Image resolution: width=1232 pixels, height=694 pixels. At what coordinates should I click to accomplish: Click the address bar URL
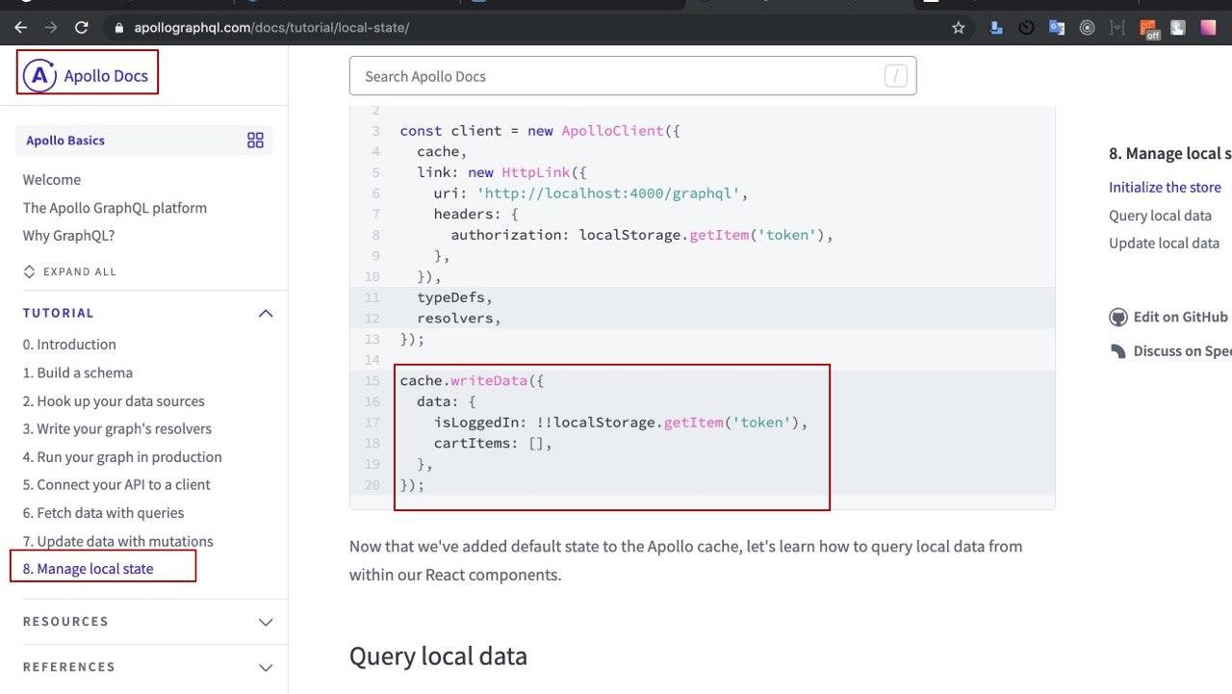click(x=271, y=28)
